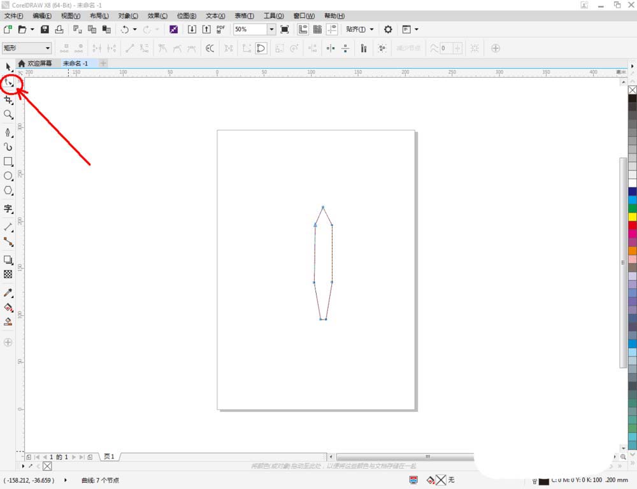Viewport: 637px width, 489px height.
Task: Pick the yellow color swatch
Action: 633,216
